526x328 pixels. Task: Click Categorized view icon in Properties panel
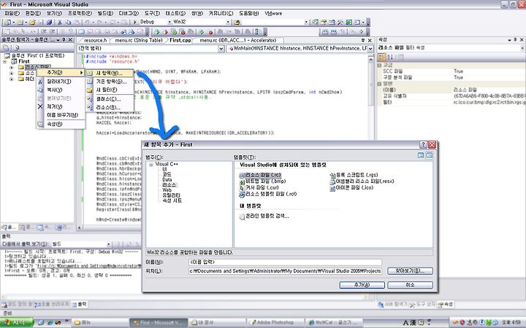click(x=382, y=57)
